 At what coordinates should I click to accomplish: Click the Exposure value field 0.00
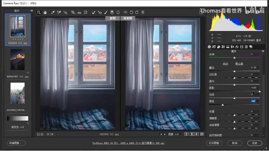click(x=254, y=68)
